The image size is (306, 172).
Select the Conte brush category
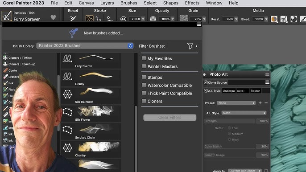pyautogui.click(x=12, y=70)
